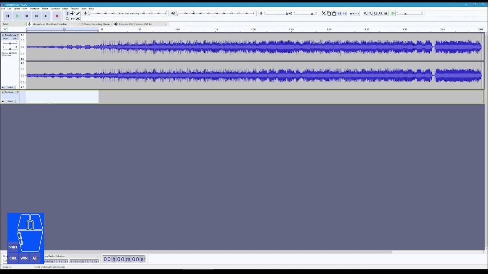Viewport: 488px width, 274px height.
Task: Click 'Click to Start Monitoring' in record meter
Action: (x=128, y=13)
